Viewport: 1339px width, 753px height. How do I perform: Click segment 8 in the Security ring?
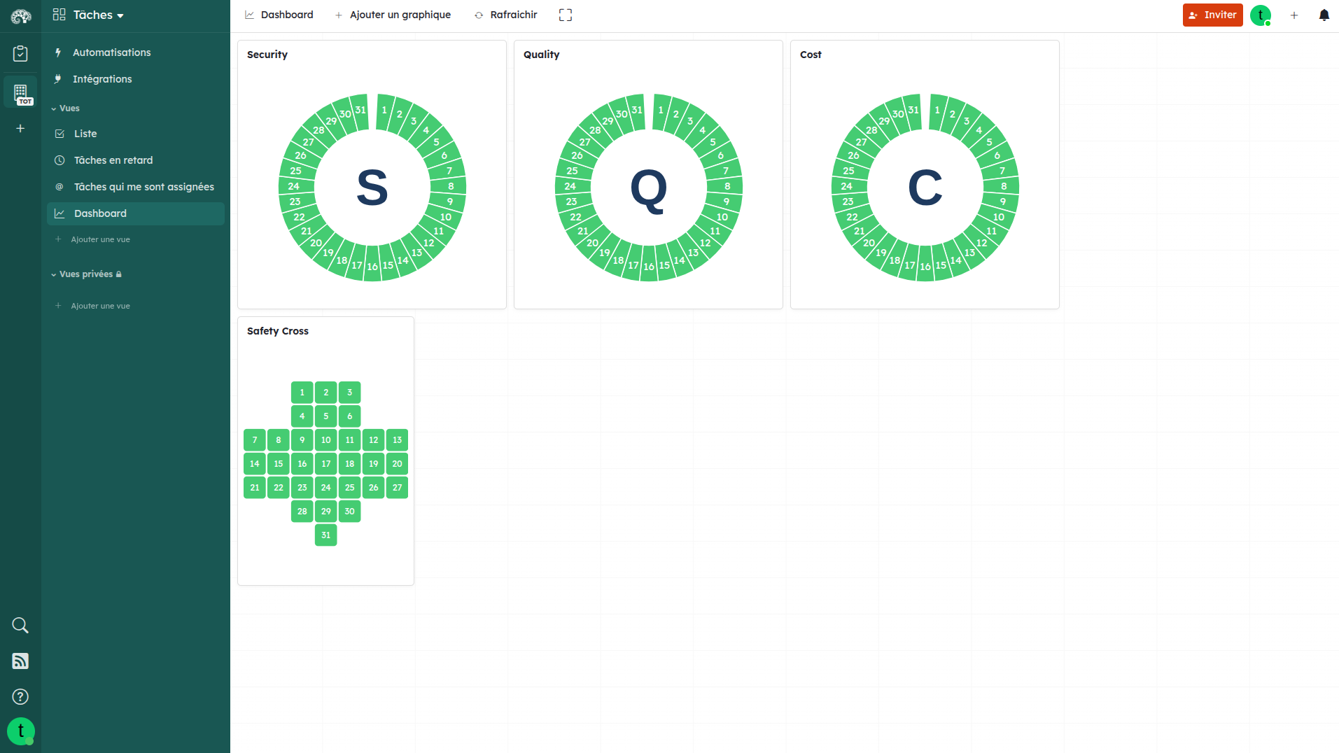click(x=451, y=186)
